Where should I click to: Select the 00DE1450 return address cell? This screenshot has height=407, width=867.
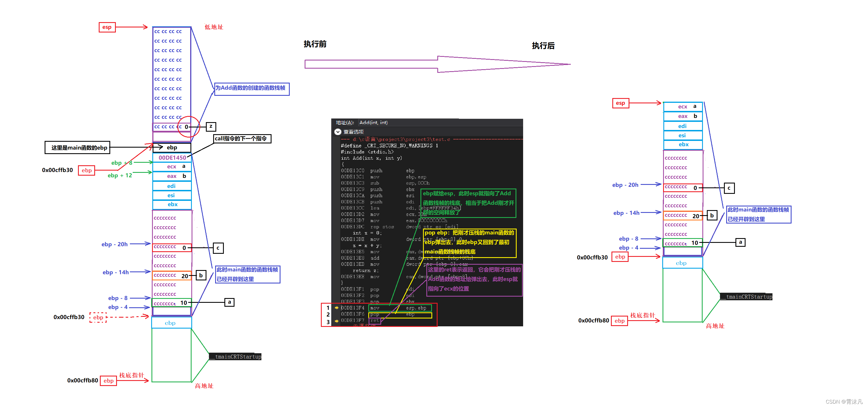pos(172,158)
